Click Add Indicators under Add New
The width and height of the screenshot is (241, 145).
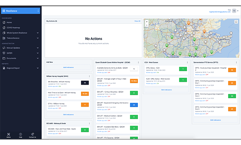click(x=68, y=67)
